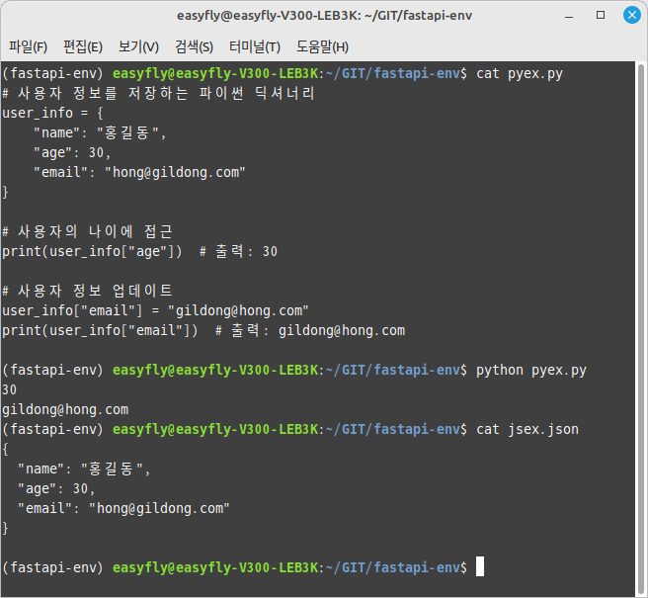
Task: Minimize the terminal window
Action: pyautogui.click(x=569, y=17)
